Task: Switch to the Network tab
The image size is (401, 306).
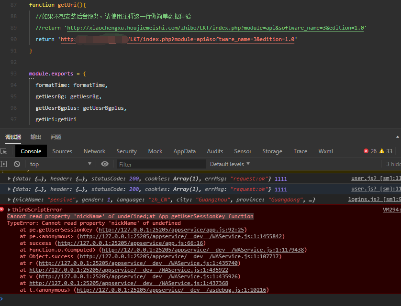Action: tap(94, 151)
